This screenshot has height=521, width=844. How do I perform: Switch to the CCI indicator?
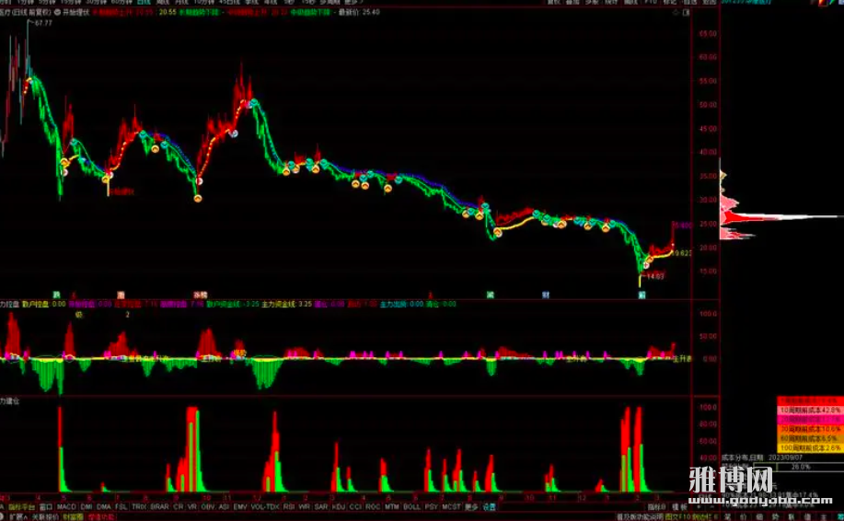tap(355, 506)
